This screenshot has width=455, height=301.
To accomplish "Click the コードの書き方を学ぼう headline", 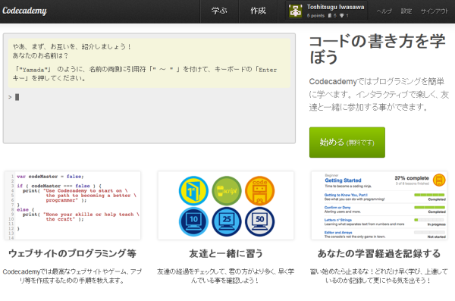I will (x=377, y=49).
